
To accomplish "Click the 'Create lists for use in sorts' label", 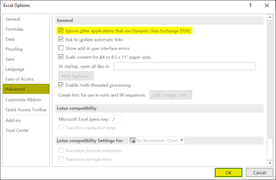I will (102, 95).
